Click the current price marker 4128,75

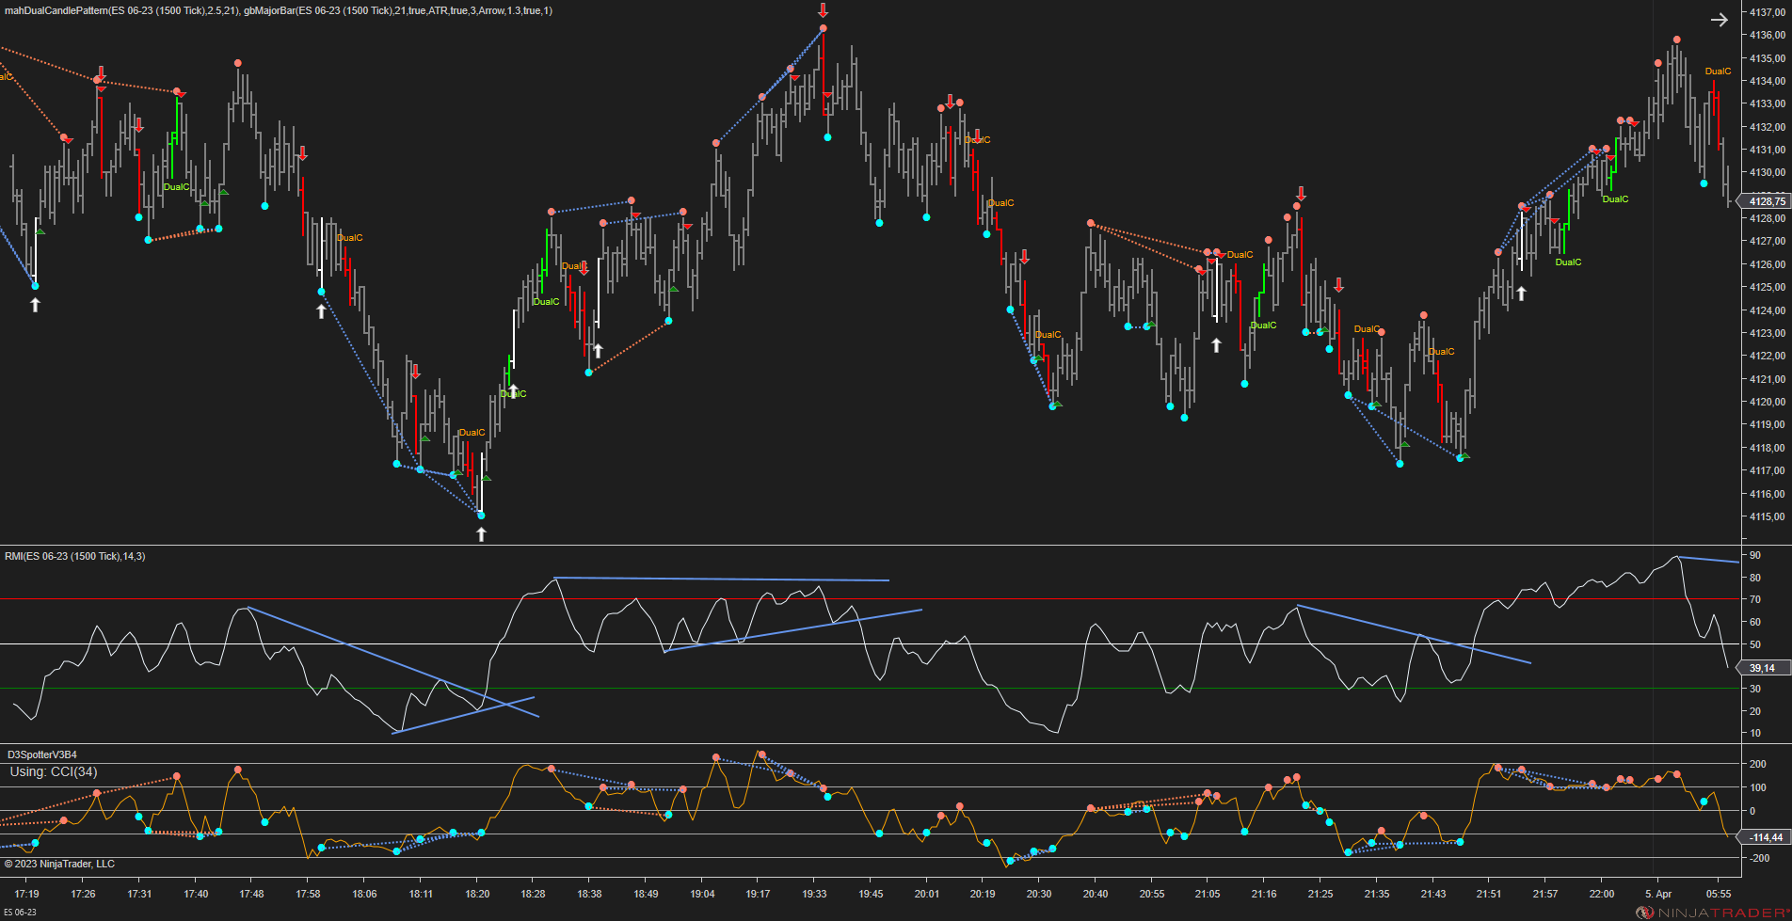1765,201
